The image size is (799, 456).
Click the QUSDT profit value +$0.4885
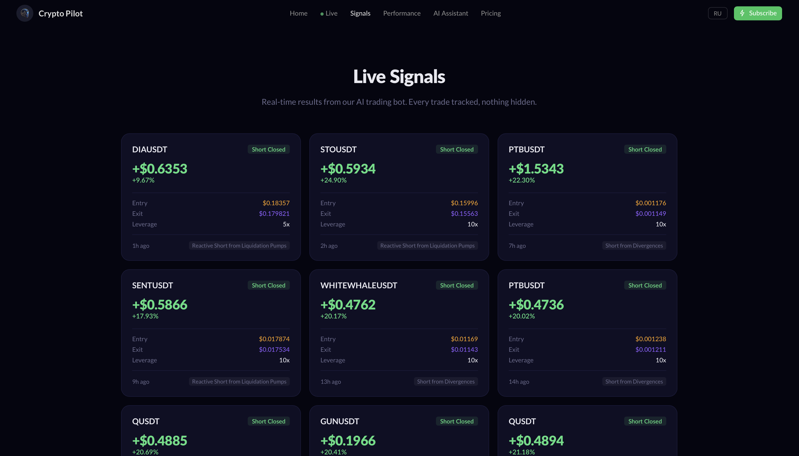[159, 440]
